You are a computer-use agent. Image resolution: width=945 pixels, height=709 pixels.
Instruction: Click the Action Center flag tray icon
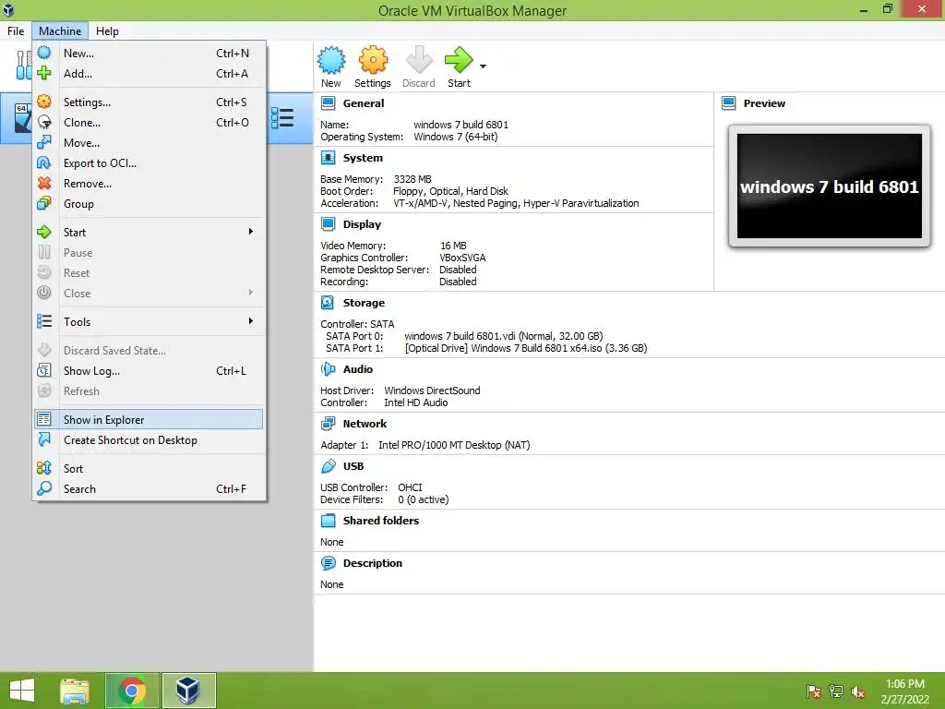click(814, 691)
